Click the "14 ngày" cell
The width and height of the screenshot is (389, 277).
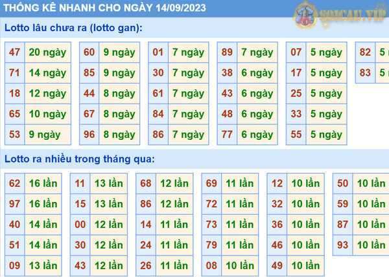(47, 72)
